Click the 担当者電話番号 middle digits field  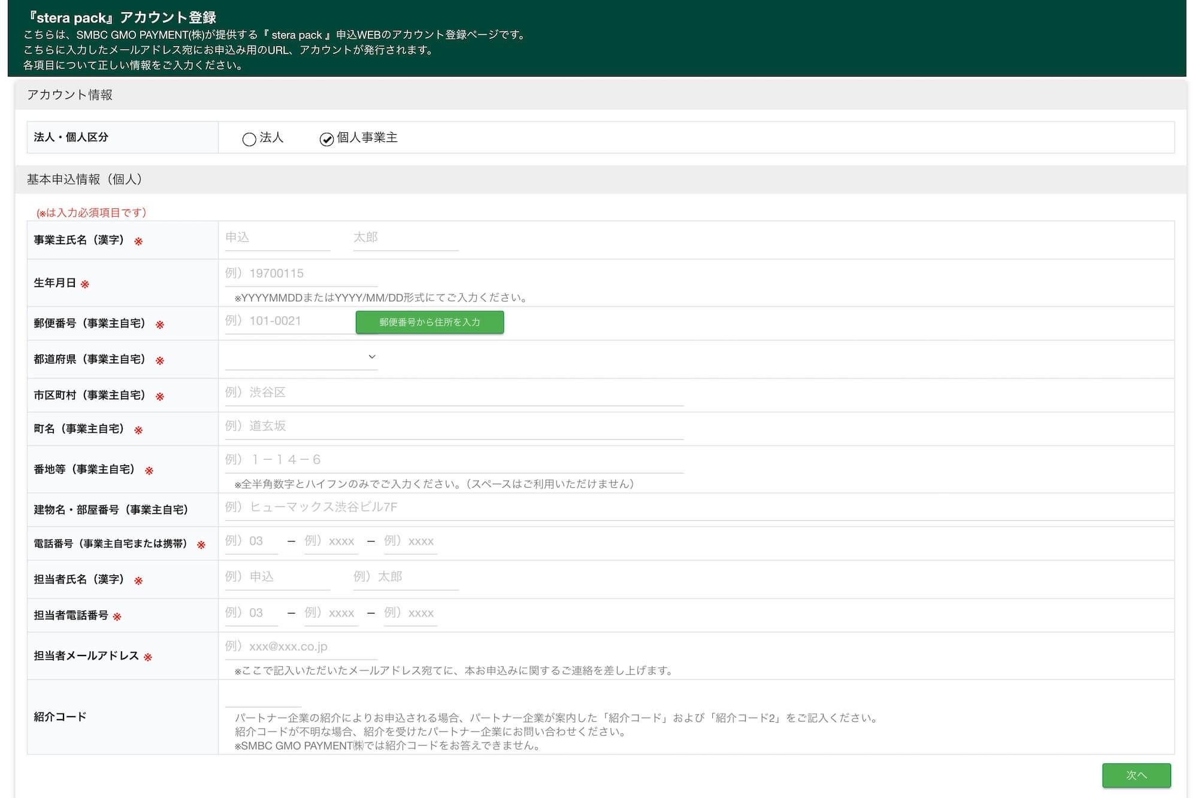tap(331, 613)
